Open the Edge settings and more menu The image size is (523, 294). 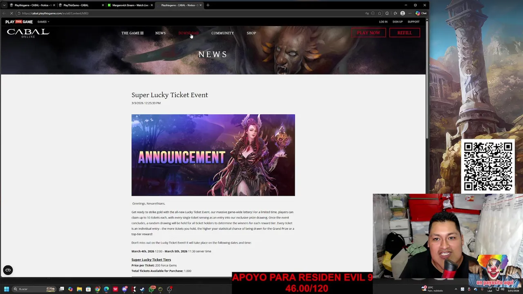pyautogui.click(x=410, y=13)
